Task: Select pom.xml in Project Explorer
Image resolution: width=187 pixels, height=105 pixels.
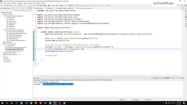Action: pos(8,60)
